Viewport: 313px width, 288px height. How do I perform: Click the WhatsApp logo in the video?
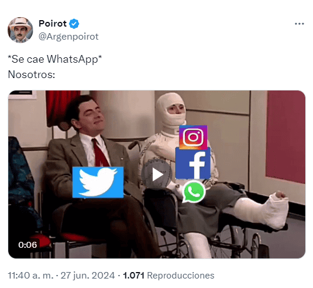[x=193, y=192]
